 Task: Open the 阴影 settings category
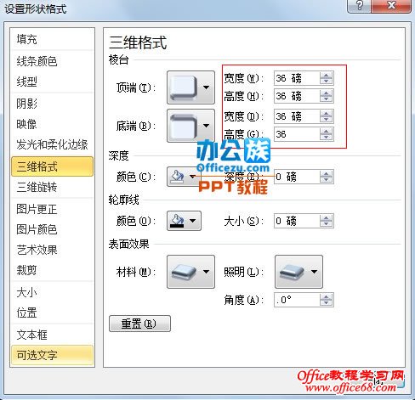[x=52, y=104]
